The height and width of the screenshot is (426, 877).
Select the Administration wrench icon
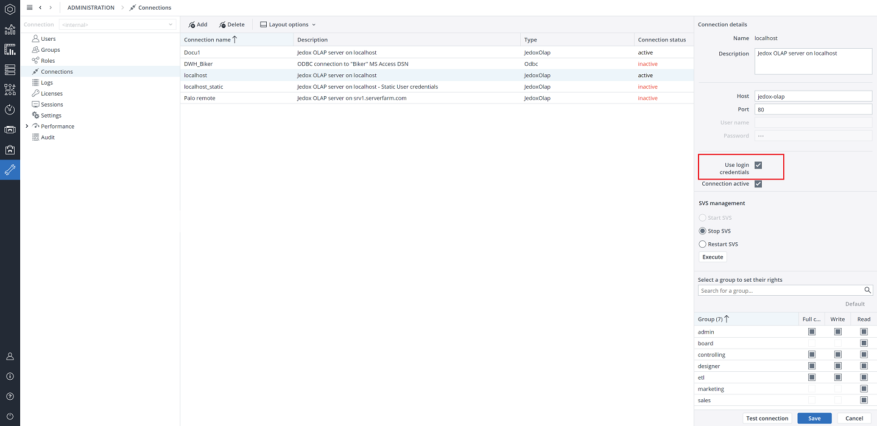coord(10,170)
